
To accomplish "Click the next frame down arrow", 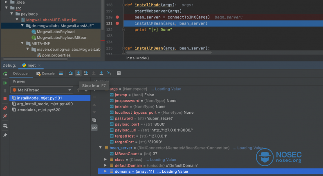I will click(x=86, y=90).
